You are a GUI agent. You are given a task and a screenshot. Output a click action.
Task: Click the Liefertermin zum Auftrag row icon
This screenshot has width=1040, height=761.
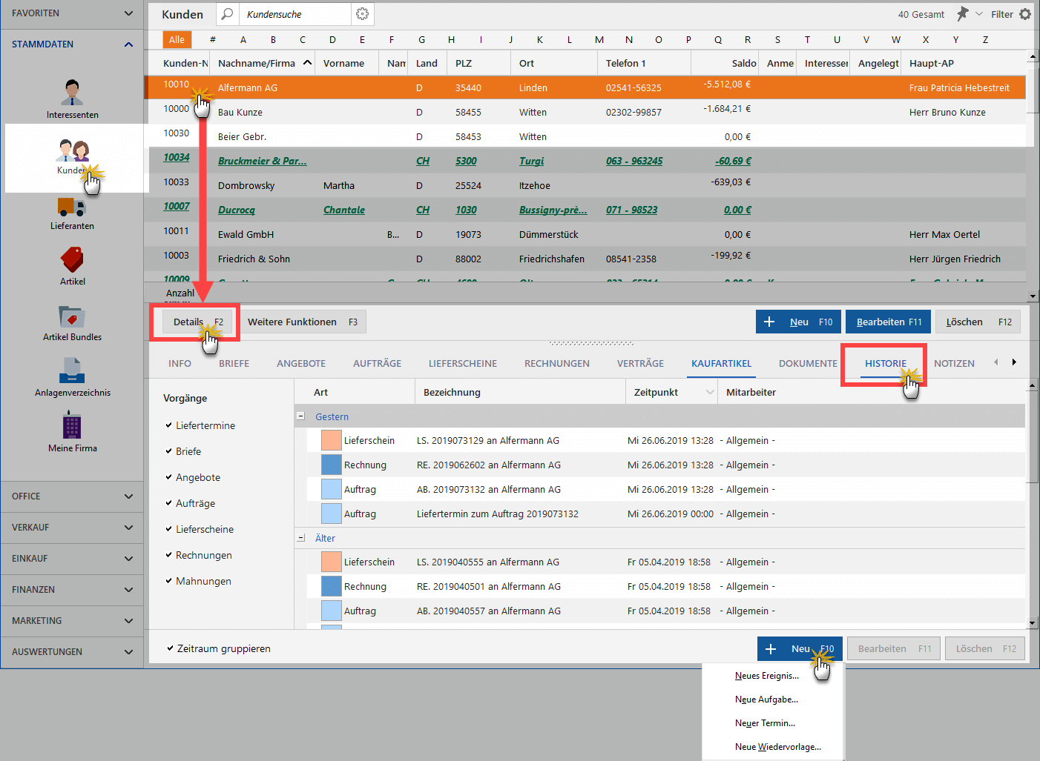pyautogui.click(x=331, y=514)
